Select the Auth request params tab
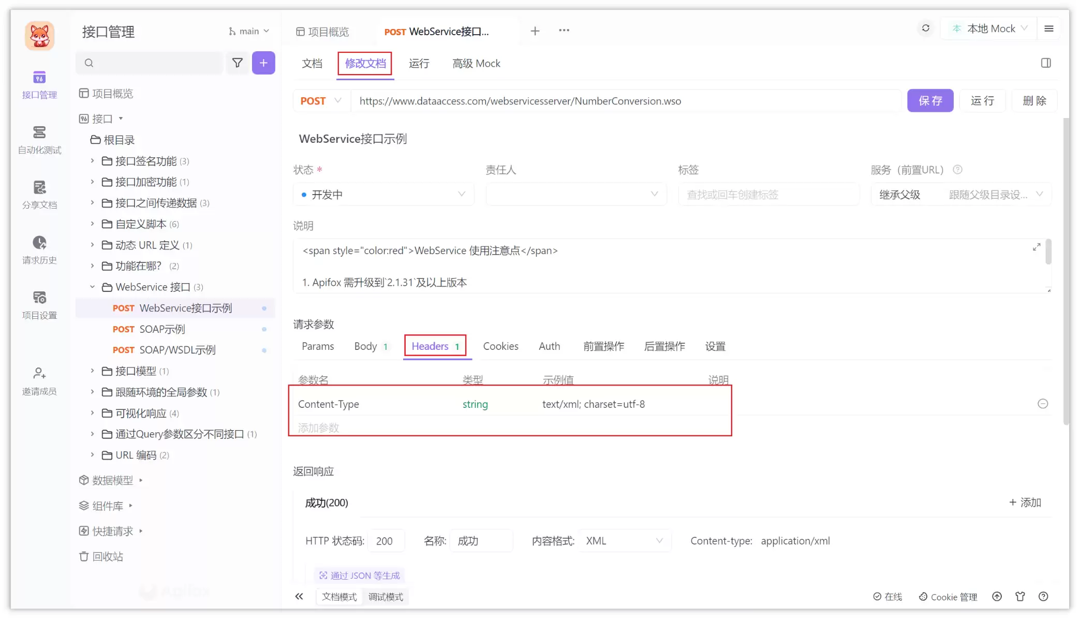 click(549, 346)
